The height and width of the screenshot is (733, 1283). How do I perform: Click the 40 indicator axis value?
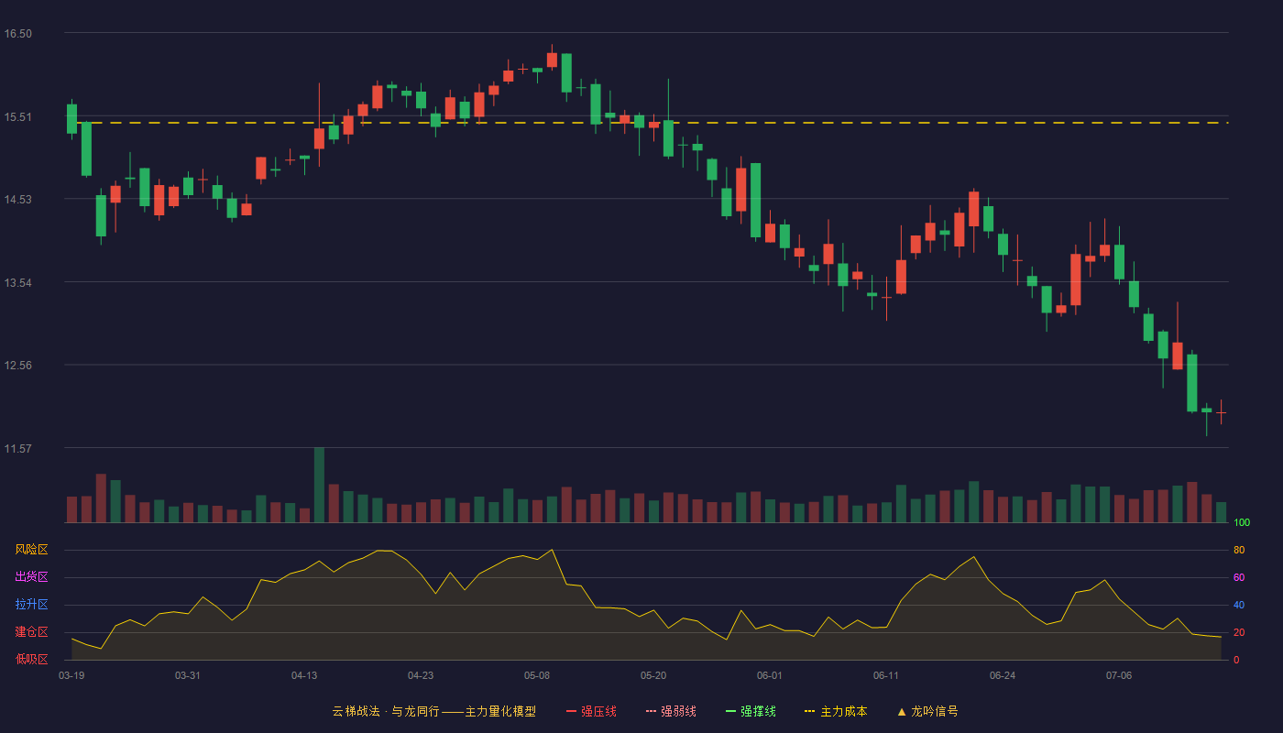[x=1239, y=605]
